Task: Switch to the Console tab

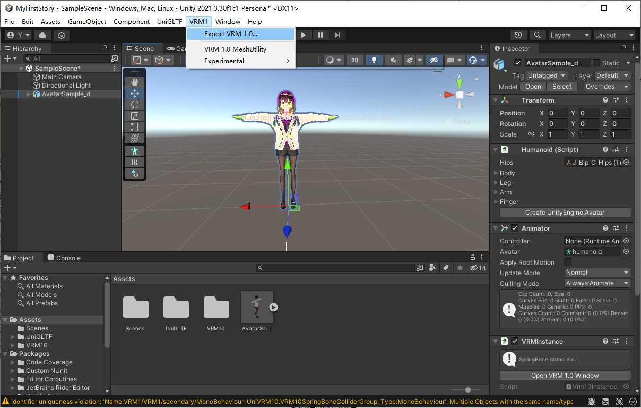Action: click(64, 258)
